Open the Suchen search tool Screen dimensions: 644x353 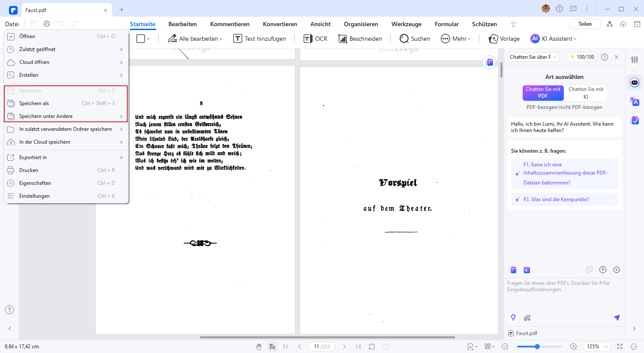point(415,39)
